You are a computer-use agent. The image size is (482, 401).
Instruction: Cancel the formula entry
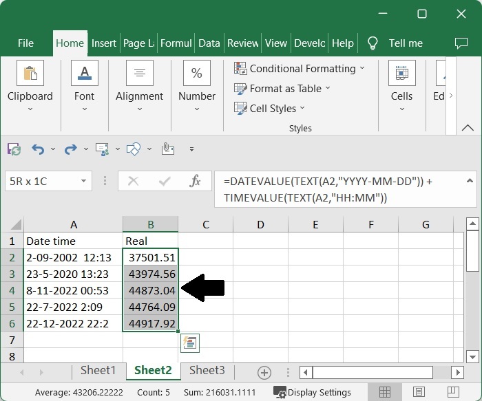133,181
